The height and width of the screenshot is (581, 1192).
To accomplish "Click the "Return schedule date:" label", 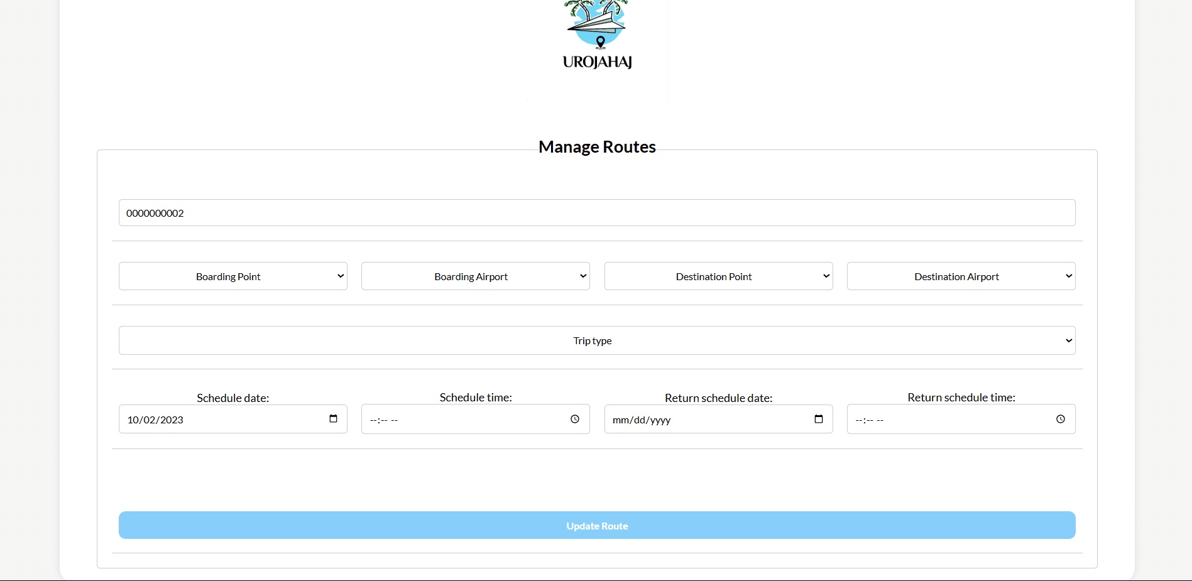I will pyautogui.click(x=718, y=398).
